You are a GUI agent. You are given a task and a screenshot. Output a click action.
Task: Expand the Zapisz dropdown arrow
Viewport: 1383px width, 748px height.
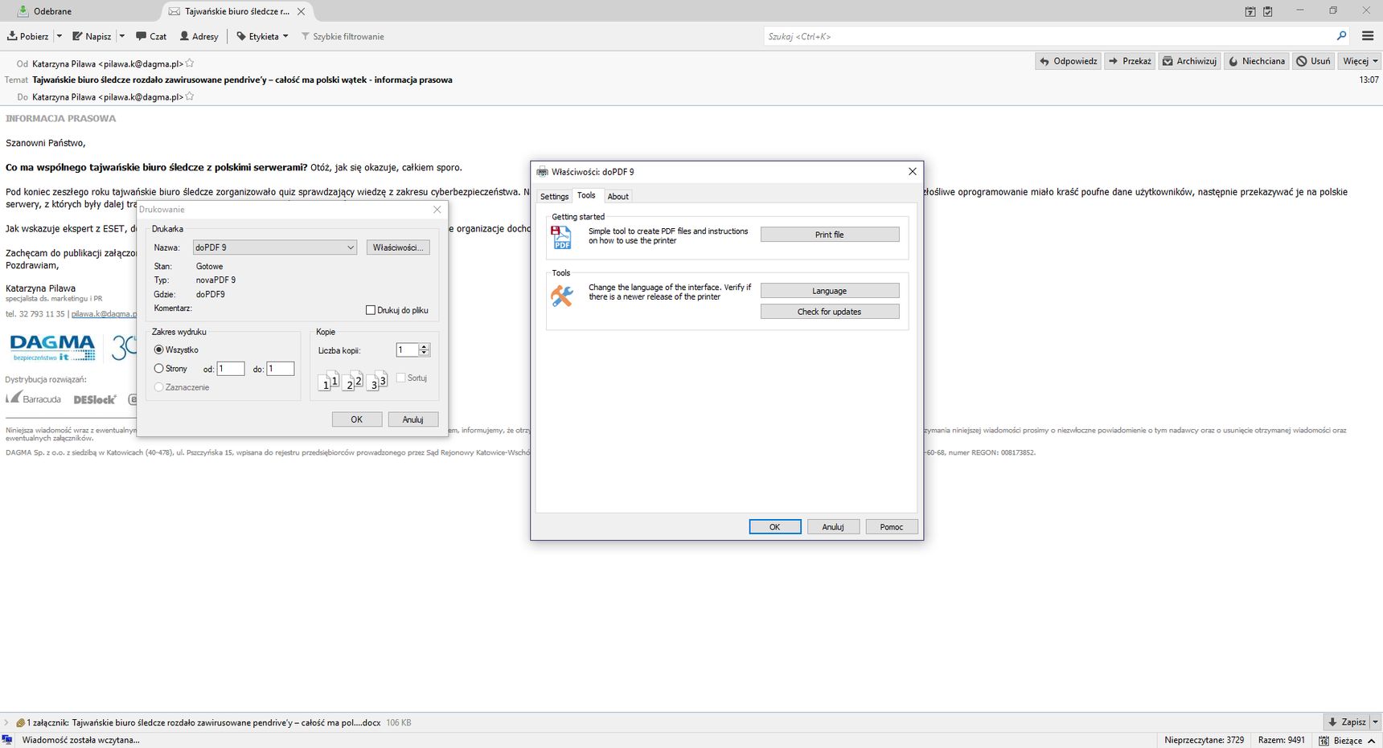pyautogui.click(x=1375, y=722)
